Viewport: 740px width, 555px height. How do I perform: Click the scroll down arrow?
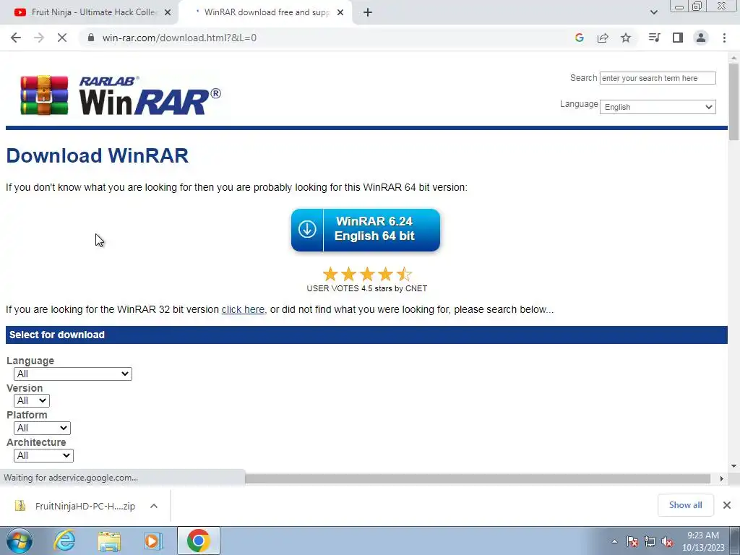[x=733, y=466]
